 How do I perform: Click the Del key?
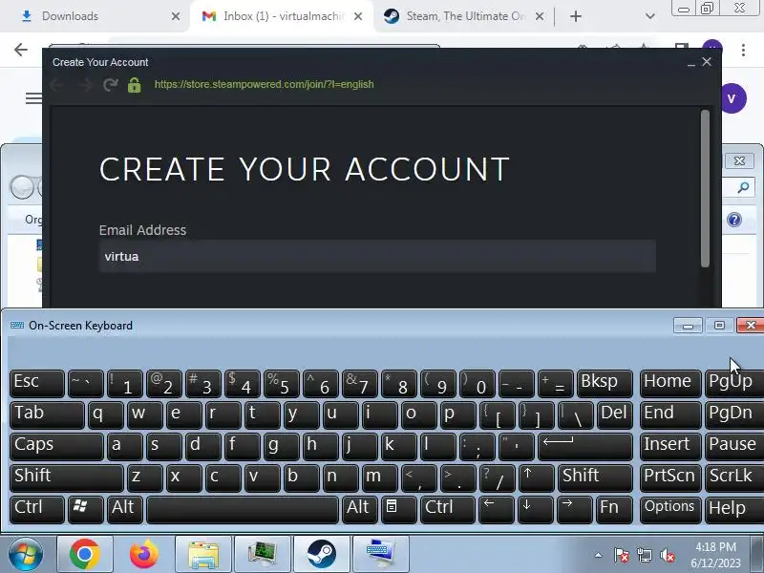614,415
